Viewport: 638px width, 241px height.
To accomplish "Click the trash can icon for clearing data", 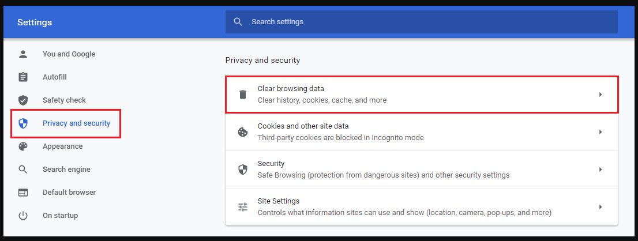I will pos(243,95).
